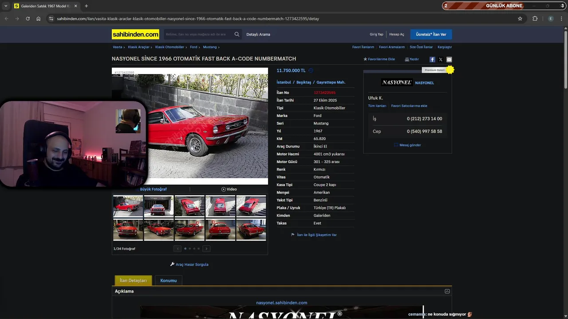Collapse the Açıklama section
The image size is (568, 319).
(x=447, y=291)
